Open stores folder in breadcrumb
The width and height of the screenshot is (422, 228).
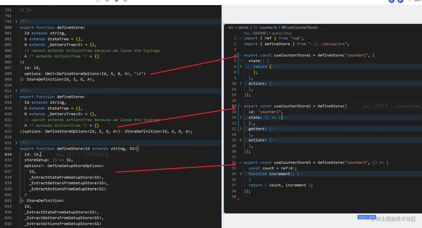(243, 27)
